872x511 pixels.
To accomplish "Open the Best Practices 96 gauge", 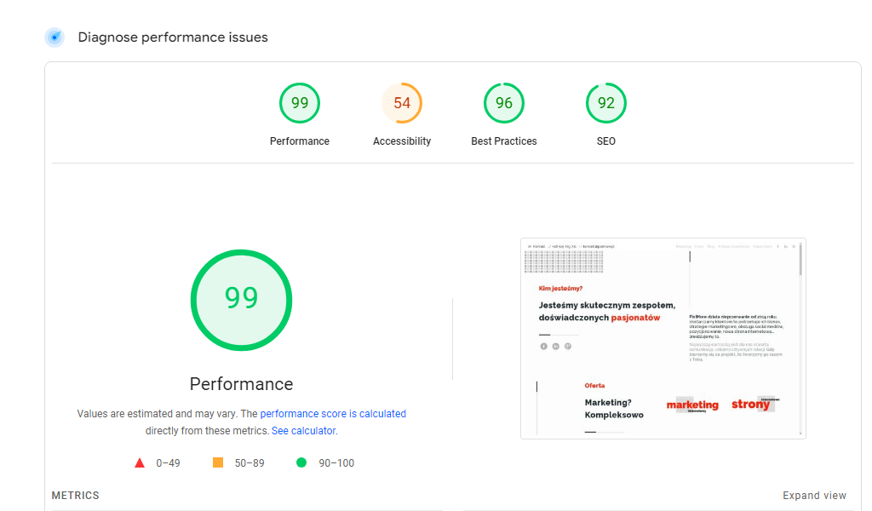I will click(x=504, y=103).
